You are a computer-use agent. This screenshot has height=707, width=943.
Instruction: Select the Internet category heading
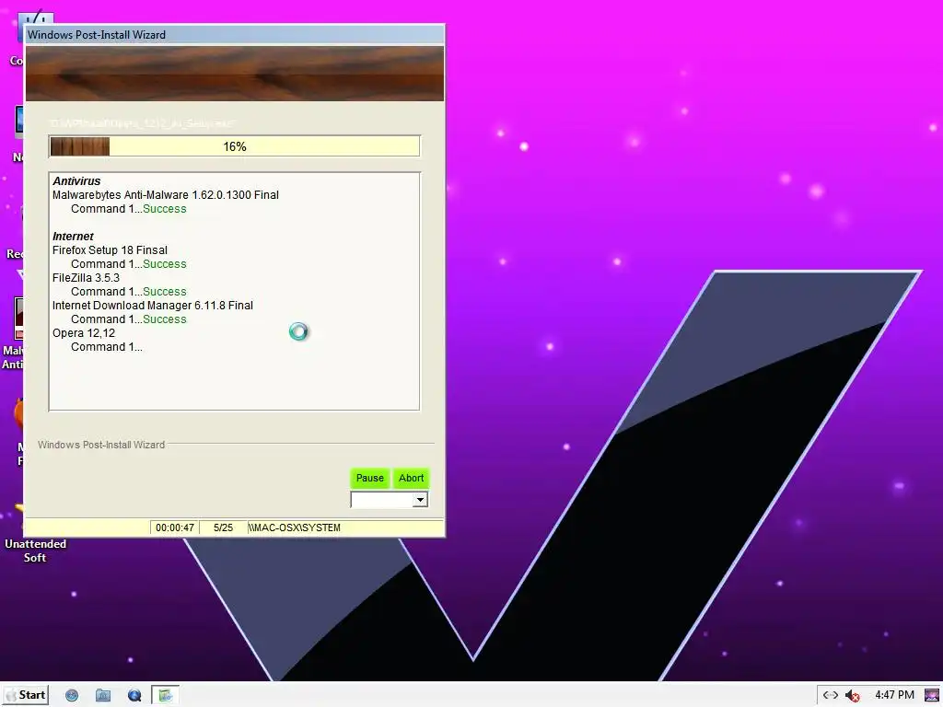click(x=73, y=237)
